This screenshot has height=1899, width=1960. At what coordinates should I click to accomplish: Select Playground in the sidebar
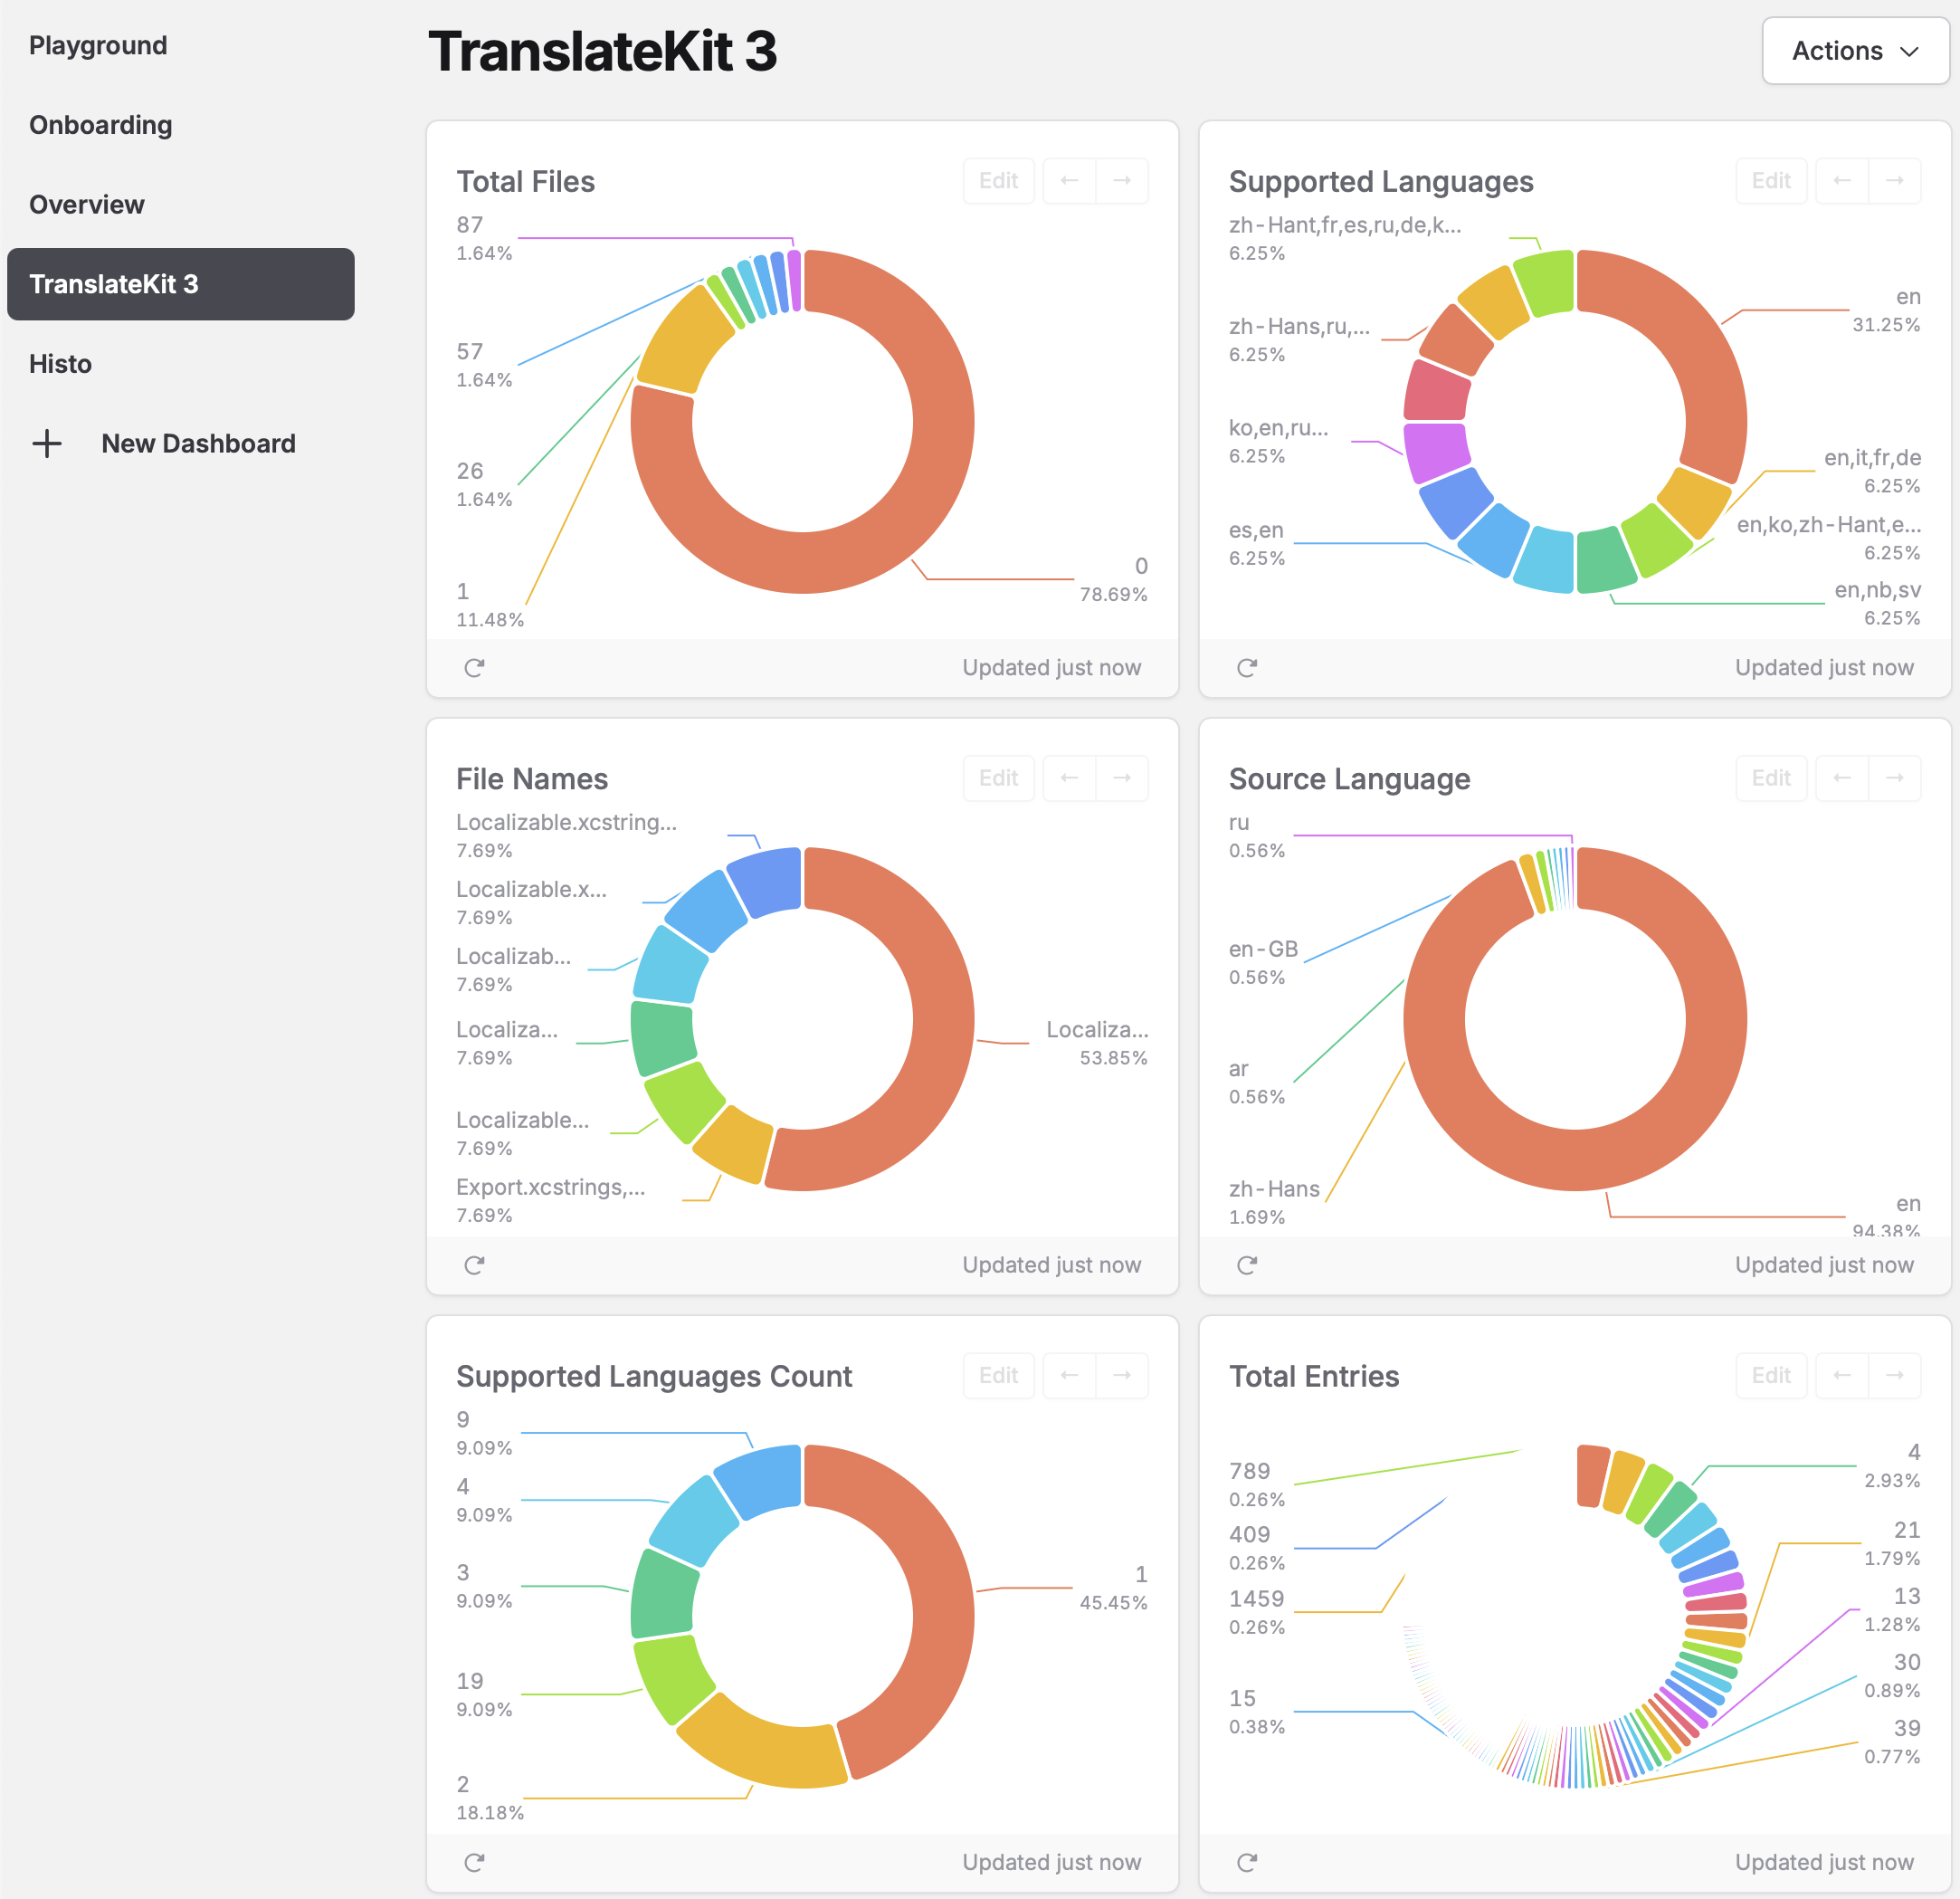[98, 45]
